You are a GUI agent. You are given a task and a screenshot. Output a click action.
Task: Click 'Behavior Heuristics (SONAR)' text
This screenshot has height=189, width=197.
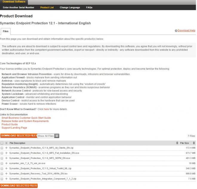(x=19, y=87)
